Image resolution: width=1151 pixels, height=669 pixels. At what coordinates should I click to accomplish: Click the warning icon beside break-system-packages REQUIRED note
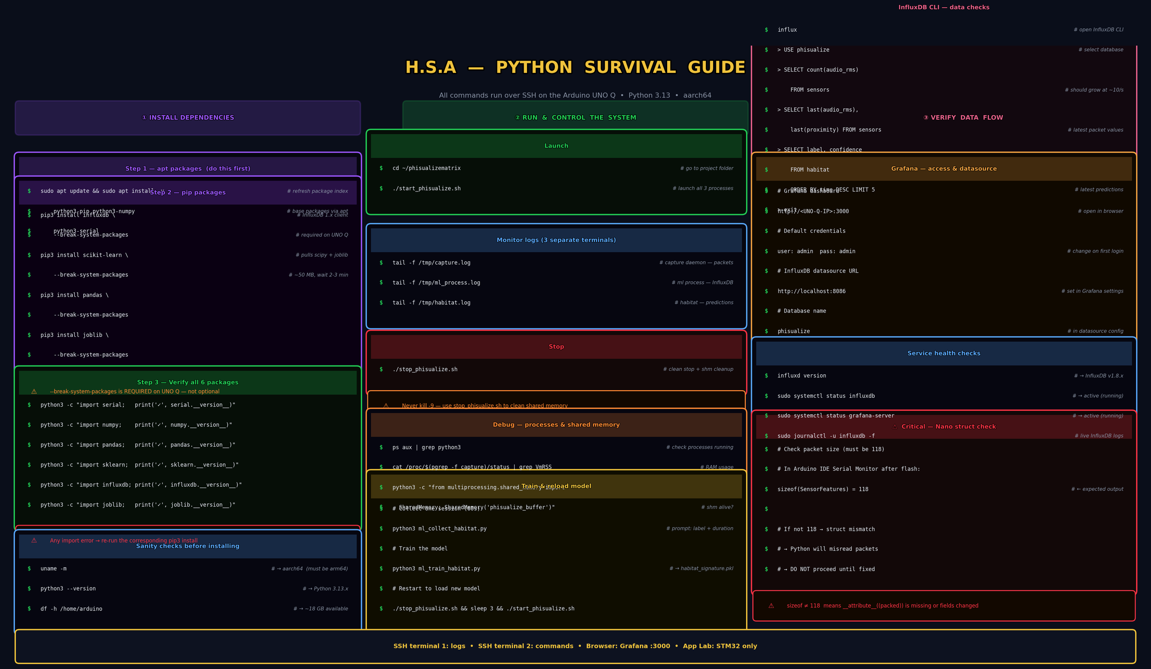tap(34, 392)
